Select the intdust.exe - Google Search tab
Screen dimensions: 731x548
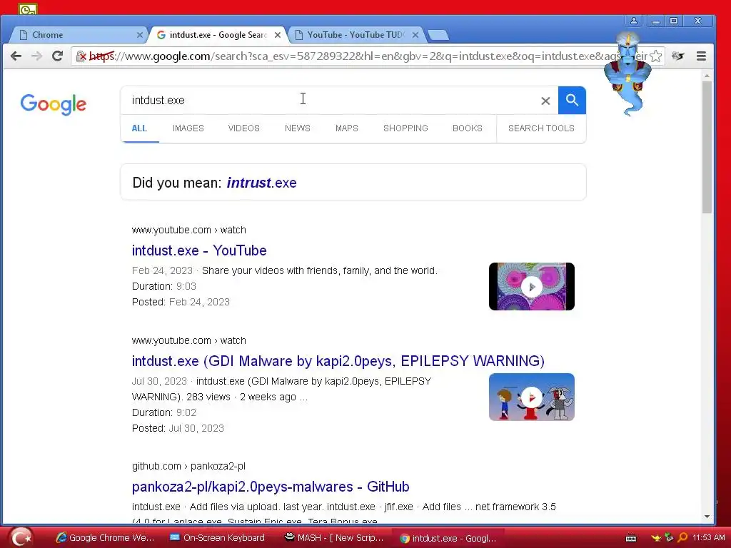pos(218,35)
